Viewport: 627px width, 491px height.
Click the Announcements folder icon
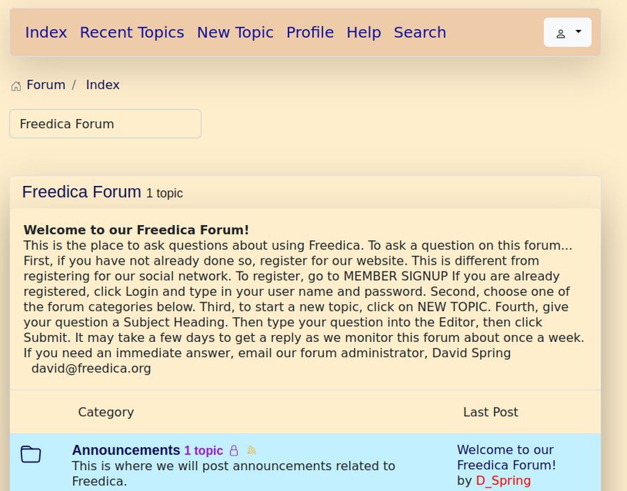coord(31,455)
